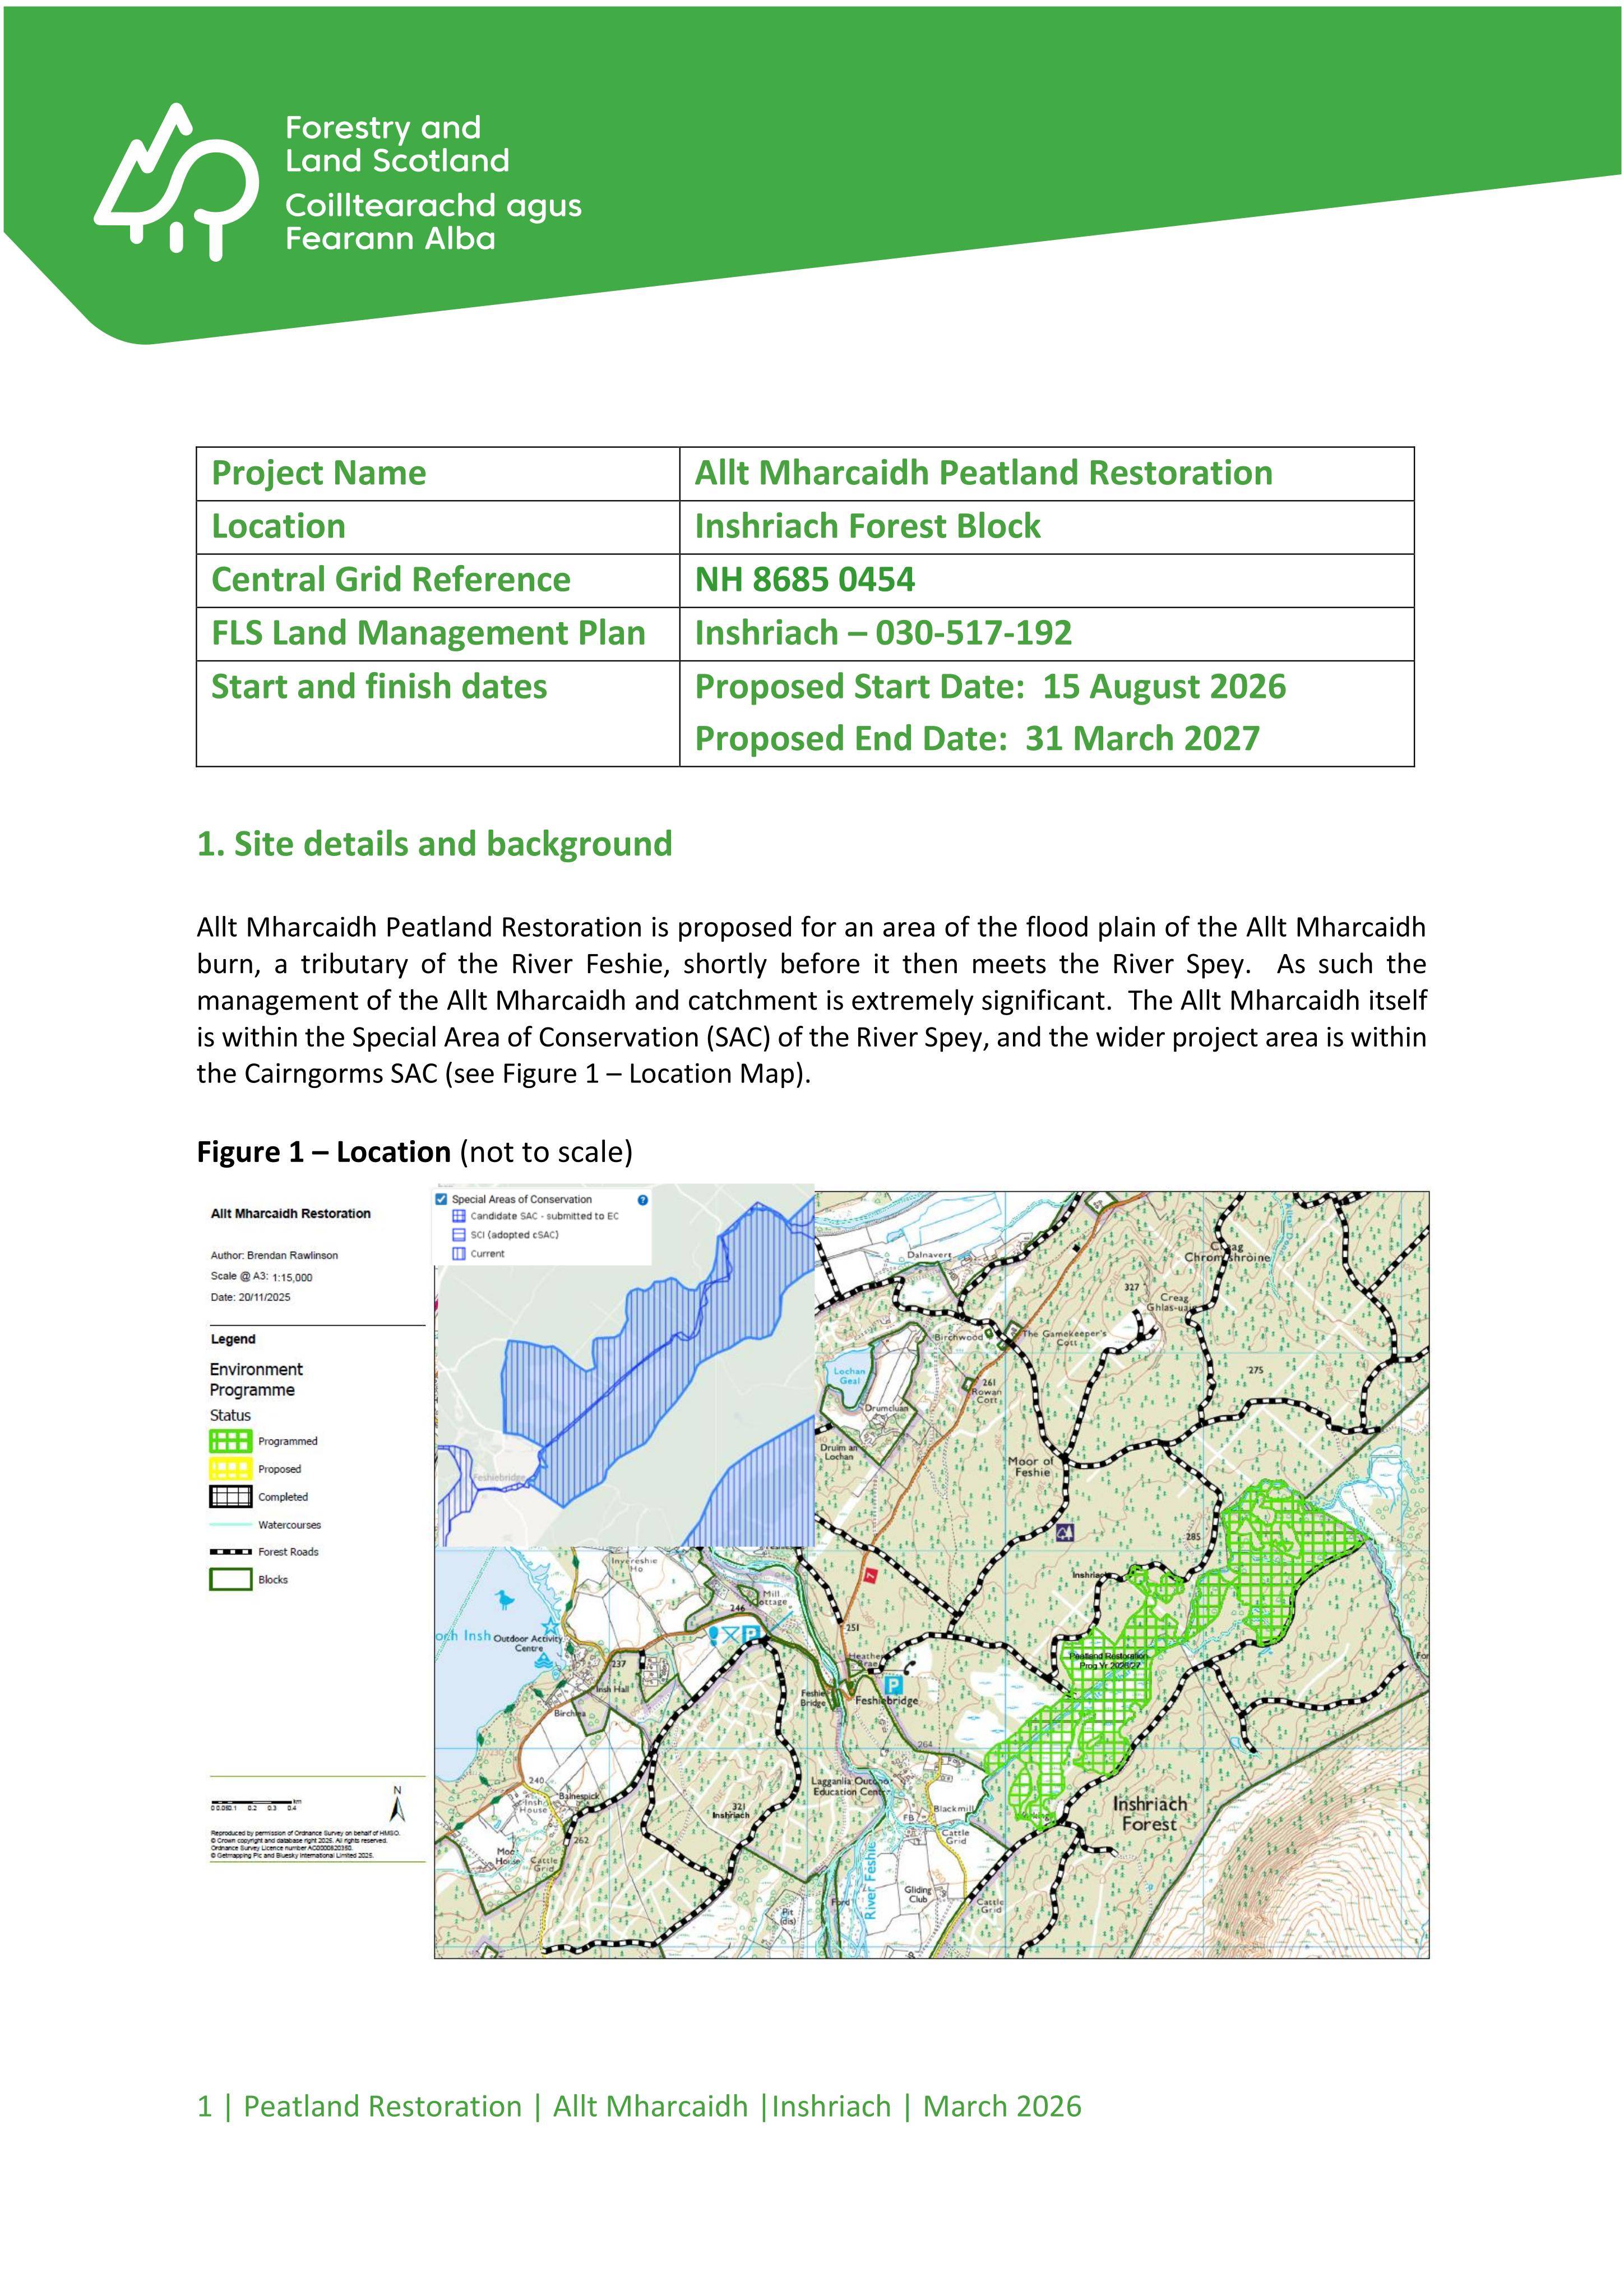The width and height of the screenshot is (1624, 2296).
Task: Click the telephone icon near Feshiebridge
Action: pos(910,1667)
